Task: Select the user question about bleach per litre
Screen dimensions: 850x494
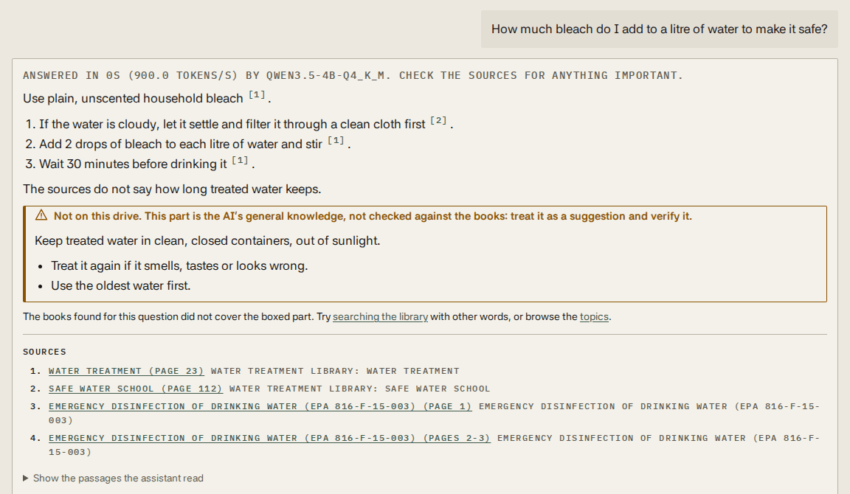Action: (x=659, y=29)
